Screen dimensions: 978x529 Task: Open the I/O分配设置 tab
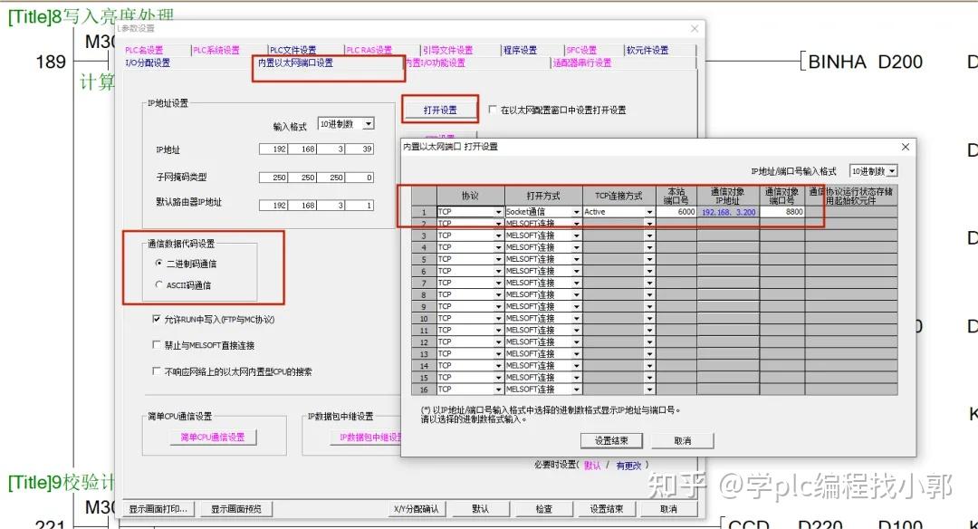[x=148, y=61]
